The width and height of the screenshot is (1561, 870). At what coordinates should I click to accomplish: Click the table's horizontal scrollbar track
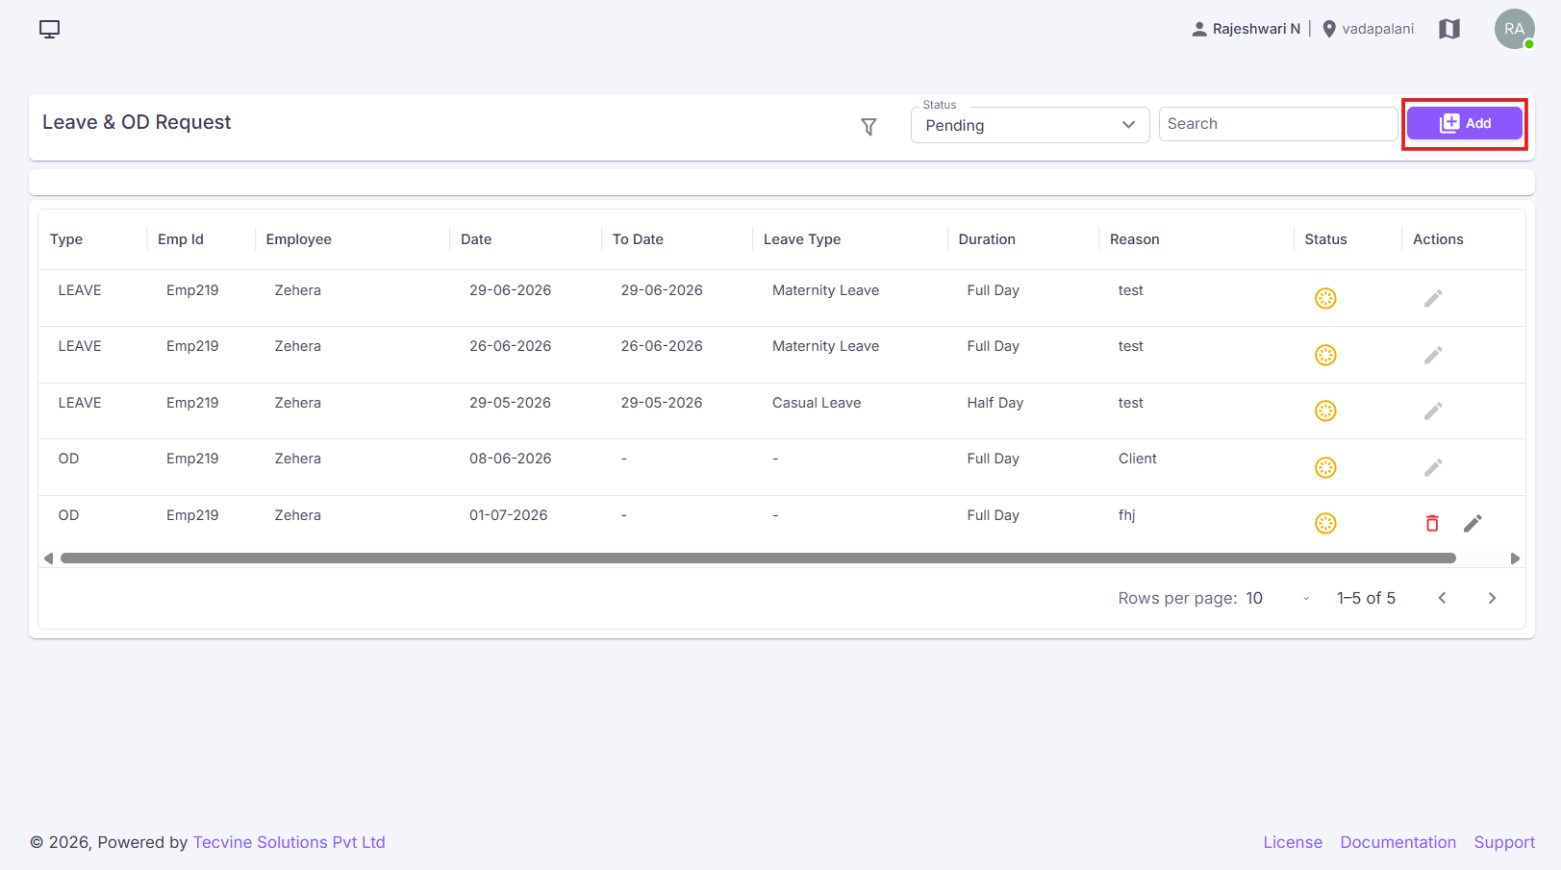(758, 559)
